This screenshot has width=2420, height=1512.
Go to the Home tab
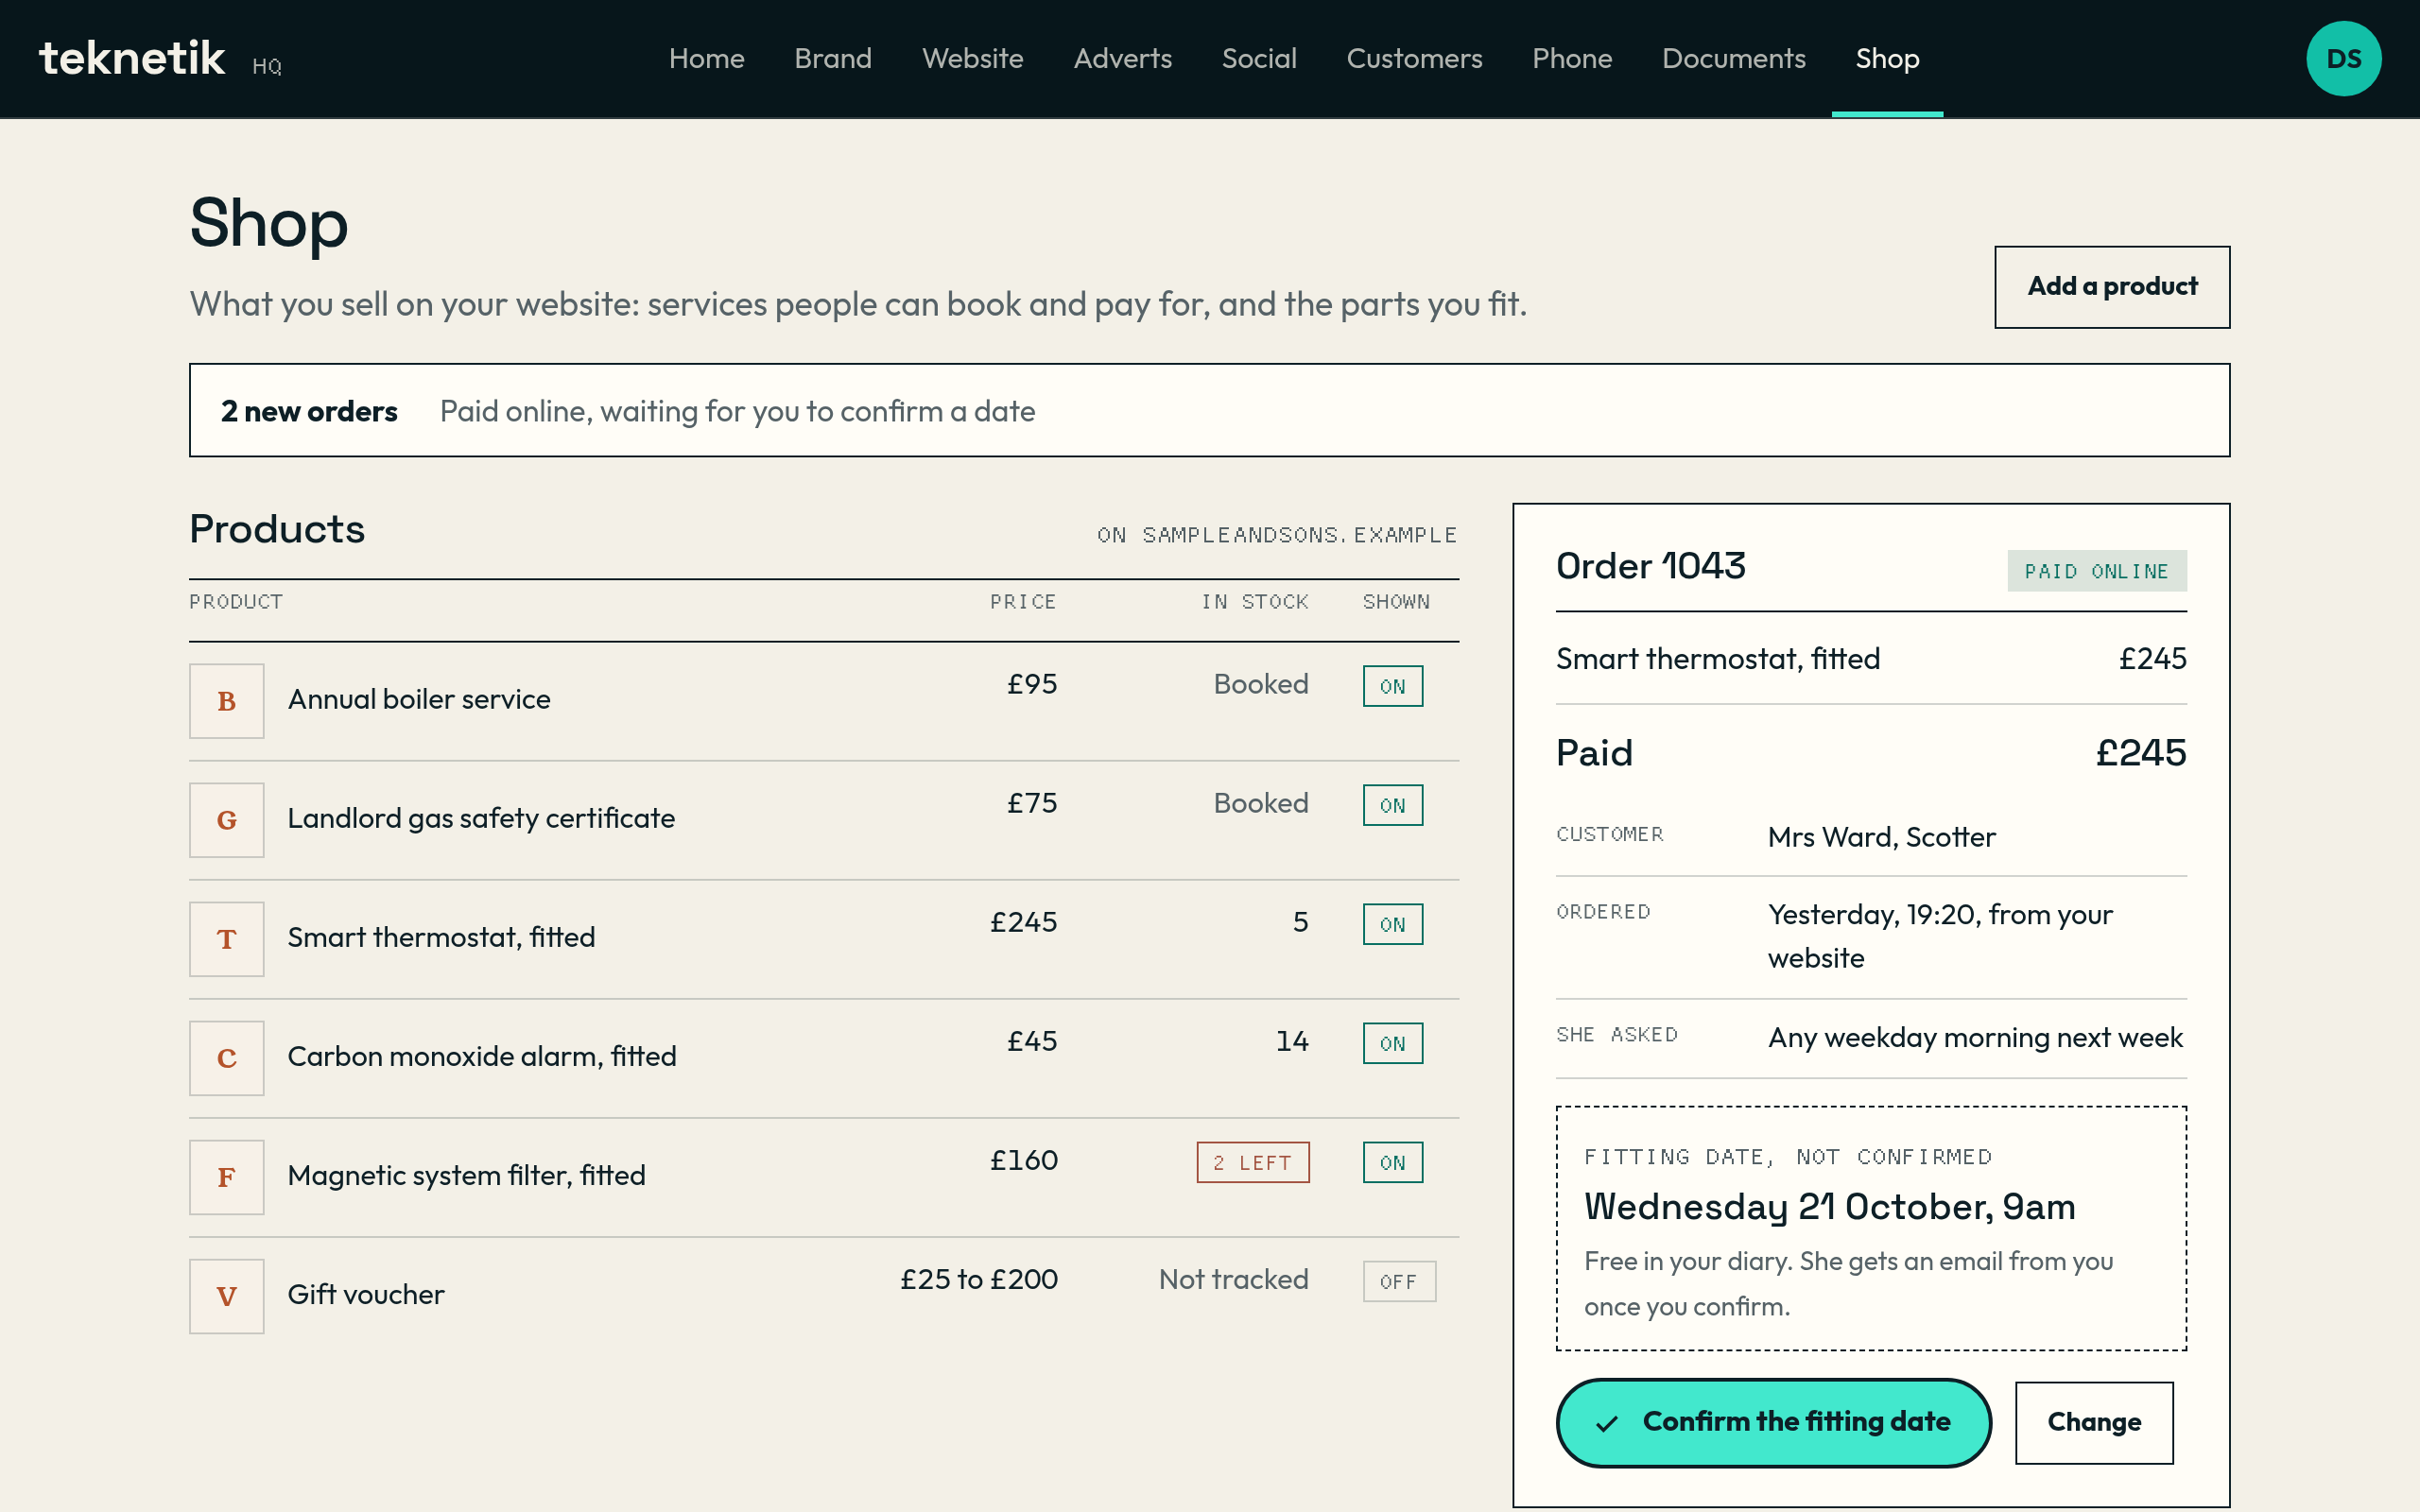[x=707, y=59]
